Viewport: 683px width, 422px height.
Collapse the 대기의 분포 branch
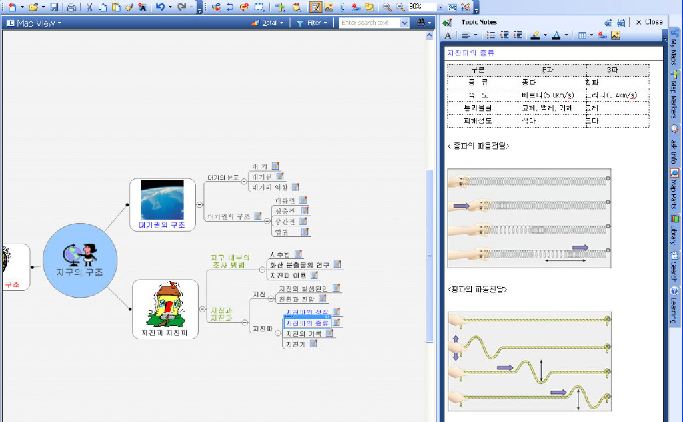coord(244,182)
